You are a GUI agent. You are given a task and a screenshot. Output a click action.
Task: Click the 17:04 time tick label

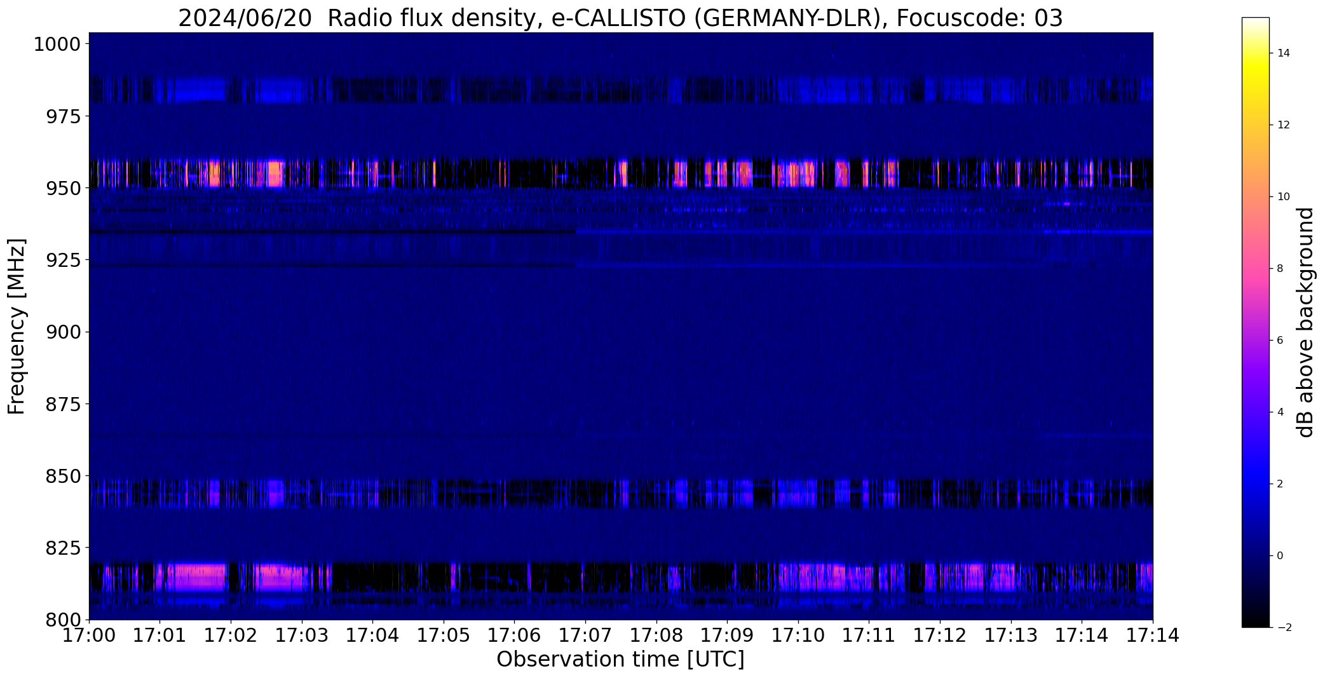[x=372, y=635]
